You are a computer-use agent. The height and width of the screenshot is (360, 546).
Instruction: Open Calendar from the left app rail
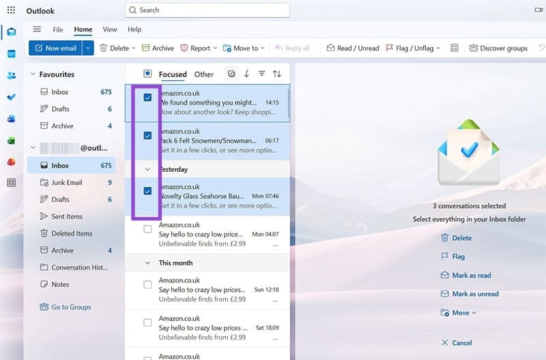(x=11, y=53)
